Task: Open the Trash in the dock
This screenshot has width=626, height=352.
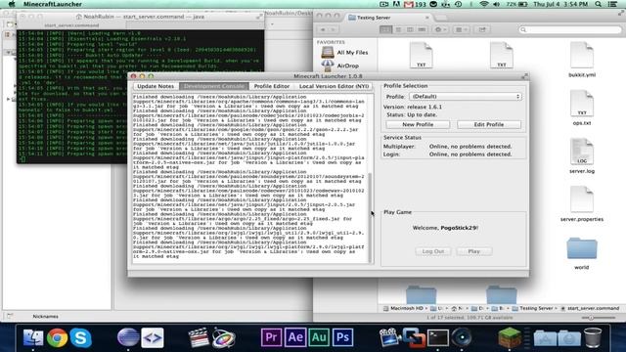Action: (593, 337)
